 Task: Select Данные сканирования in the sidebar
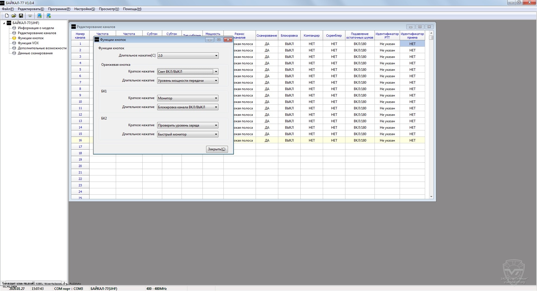[x=35, y=53]
